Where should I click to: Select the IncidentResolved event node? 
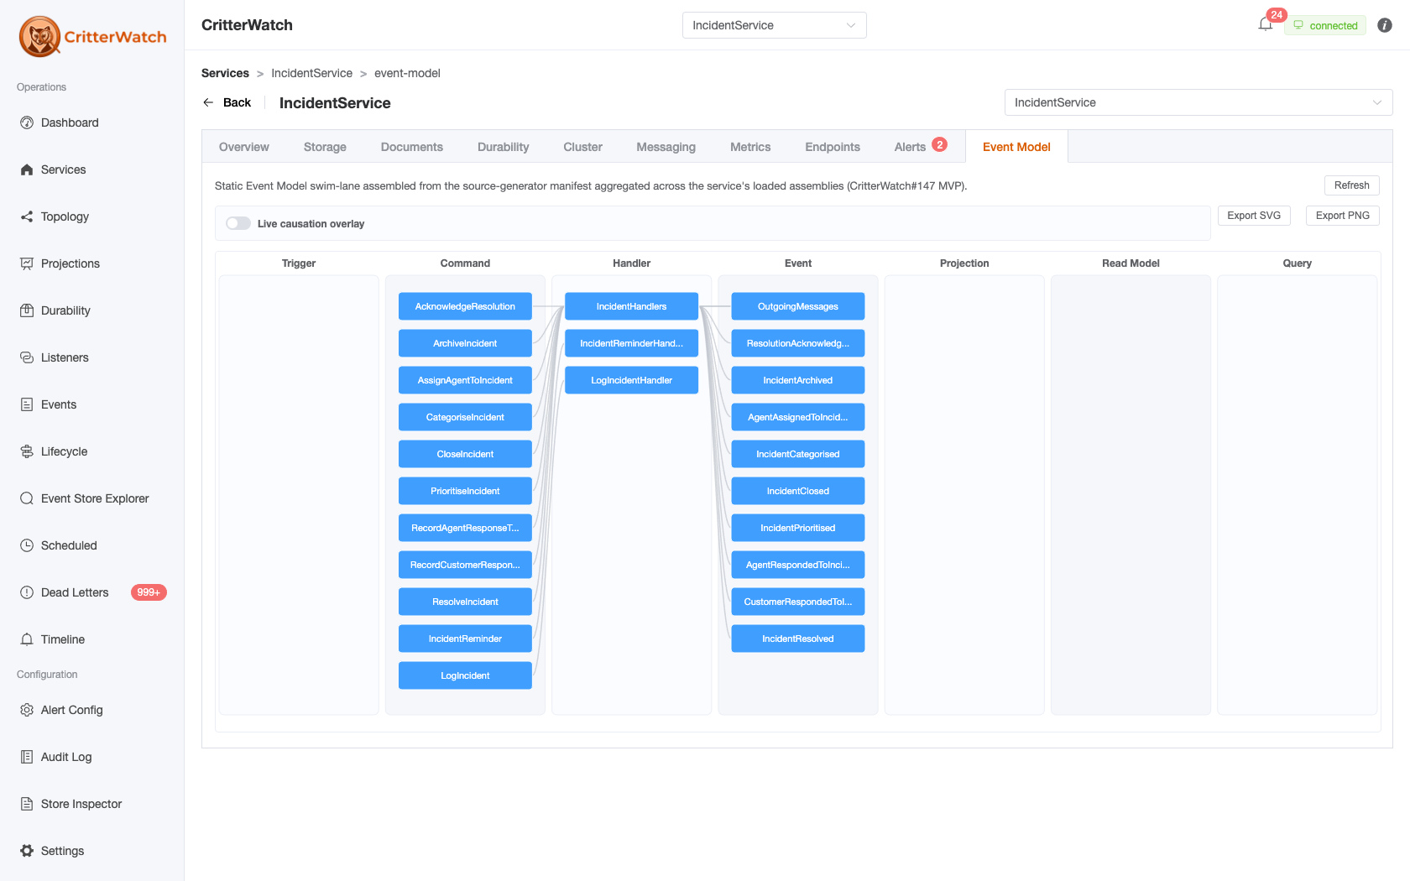click(798, 639)
